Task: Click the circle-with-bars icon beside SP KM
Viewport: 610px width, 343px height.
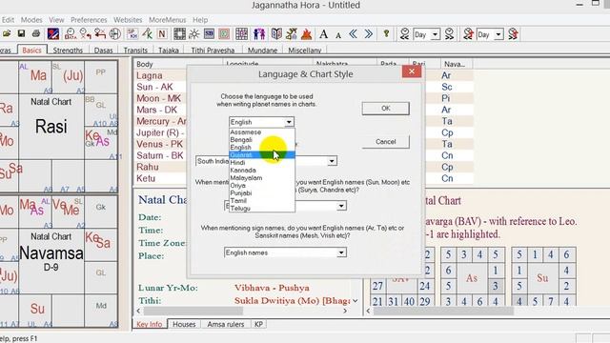Action: [114, 34]
